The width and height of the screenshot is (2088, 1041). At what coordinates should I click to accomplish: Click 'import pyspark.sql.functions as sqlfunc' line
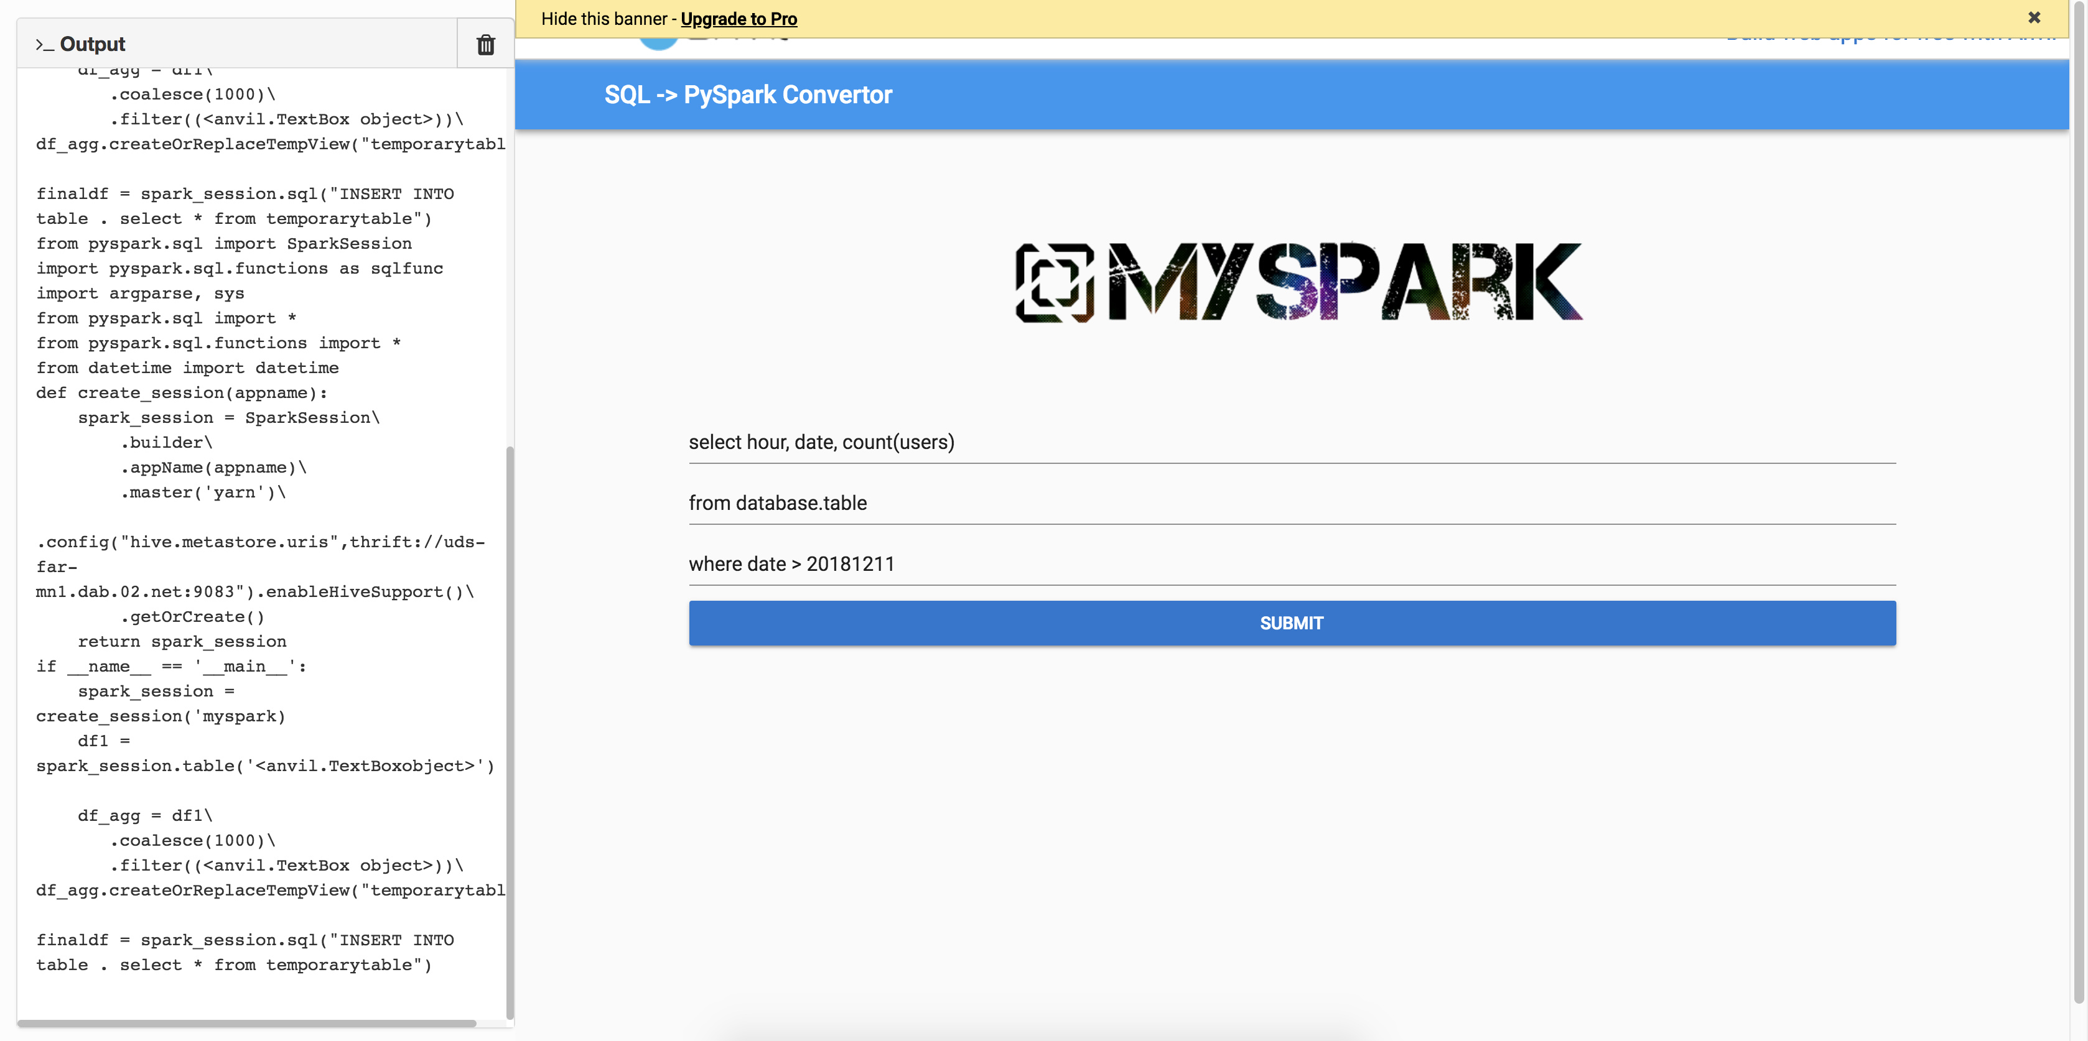pos(240,269)
